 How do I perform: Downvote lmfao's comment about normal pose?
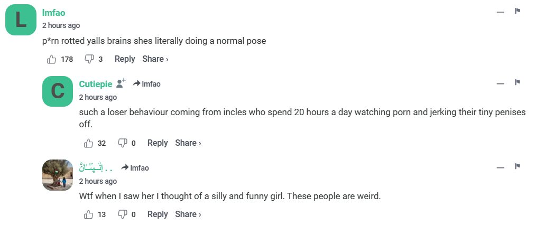coord(89,59)
